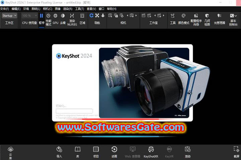
Task: Open 脚本控制台 scripting console
Action: click(233, 20)
